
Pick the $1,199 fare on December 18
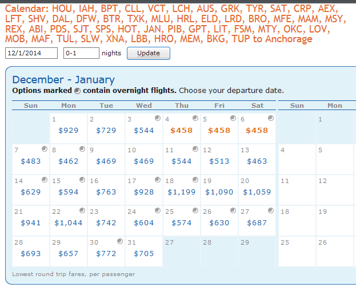(x=182, y=192)
